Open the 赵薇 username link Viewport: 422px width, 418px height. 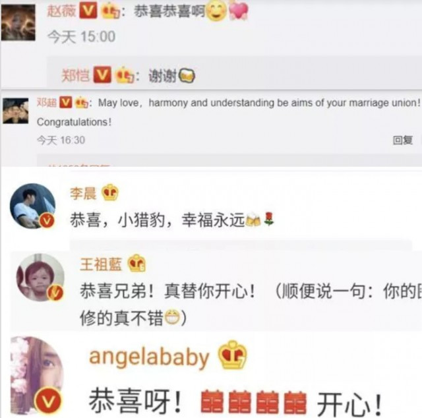pos(61,11)
